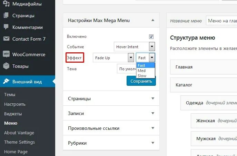Click the Тема label in settings panel
The height and width of the screenshot is (156, 237).
72,69
